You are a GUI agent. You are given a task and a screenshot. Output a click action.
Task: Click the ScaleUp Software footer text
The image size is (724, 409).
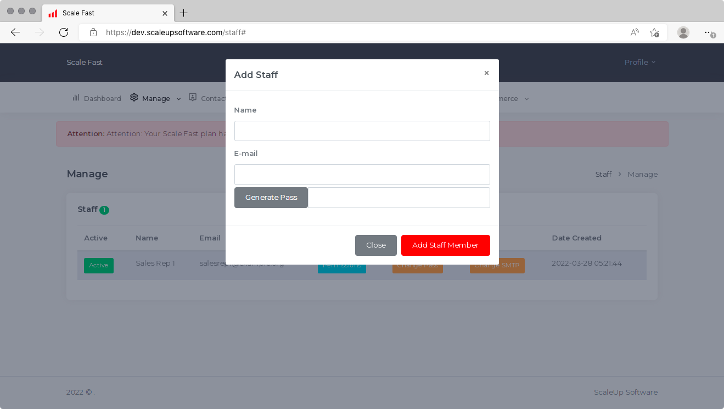tap(626, 392)
